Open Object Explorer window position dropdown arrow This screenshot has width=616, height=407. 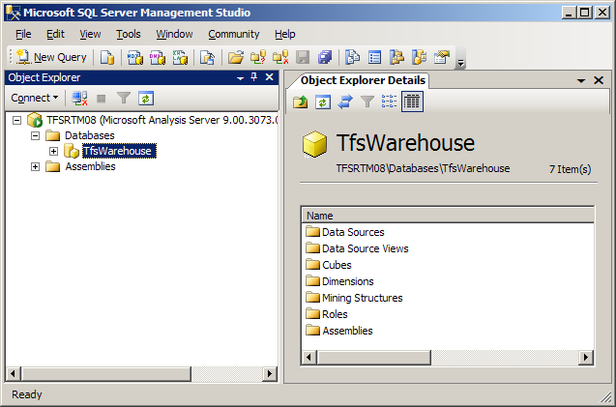pyautogui.click(x=240, y=78)
